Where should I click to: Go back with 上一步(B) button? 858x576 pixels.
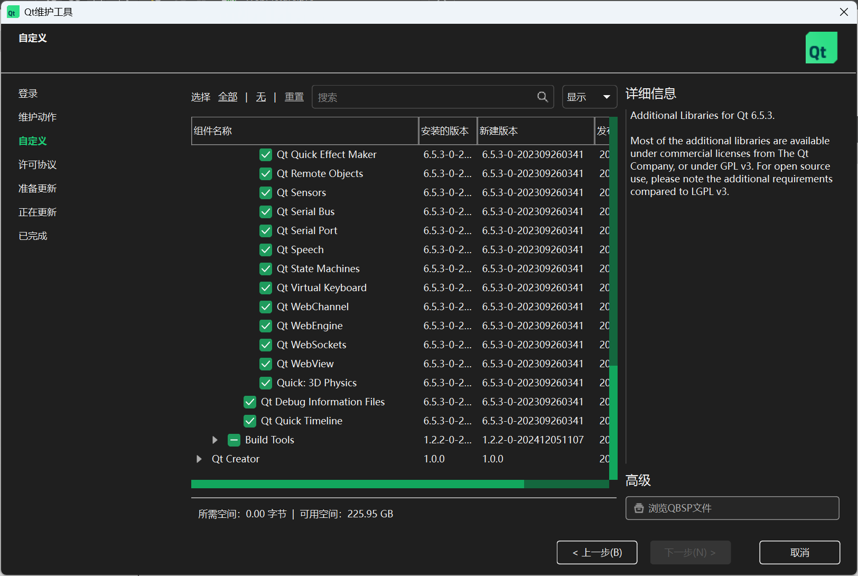point(597,552)
